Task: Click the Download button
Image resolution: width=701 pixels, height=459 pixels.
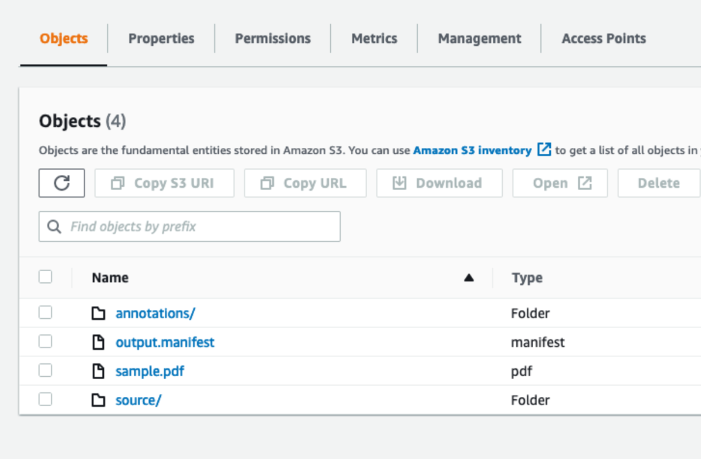Action: point(439,183)
